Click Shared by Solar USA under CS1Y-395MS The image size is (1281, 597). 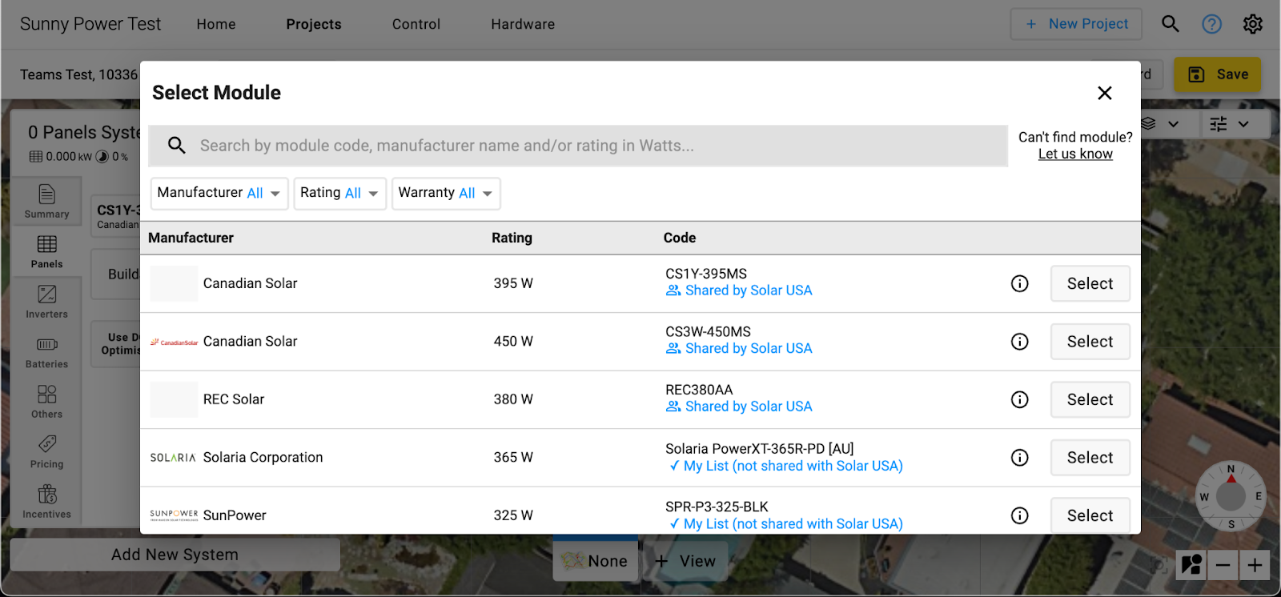pyautogui.click(x=739, y=290)
